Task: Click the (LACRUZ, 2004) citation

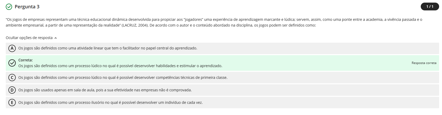Action: click(x=135, y=25)
